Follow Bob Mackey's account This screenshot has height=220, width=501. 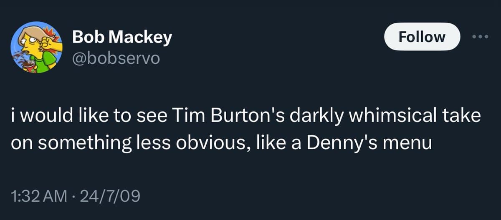[422, 37]
